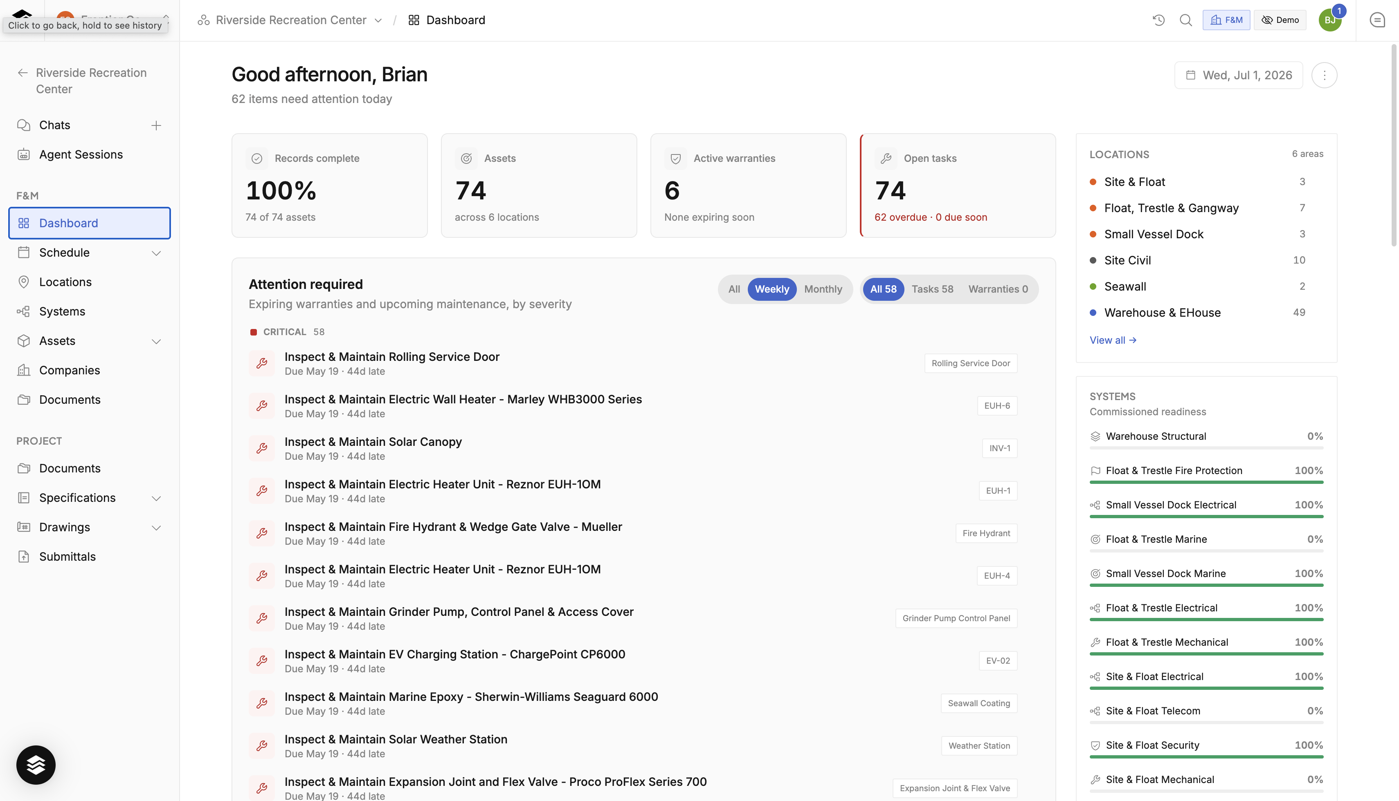Click wrench icon for Rolling Service Door task
Viewport: 1399px width, 801px height.
click(x=262, y=363)
